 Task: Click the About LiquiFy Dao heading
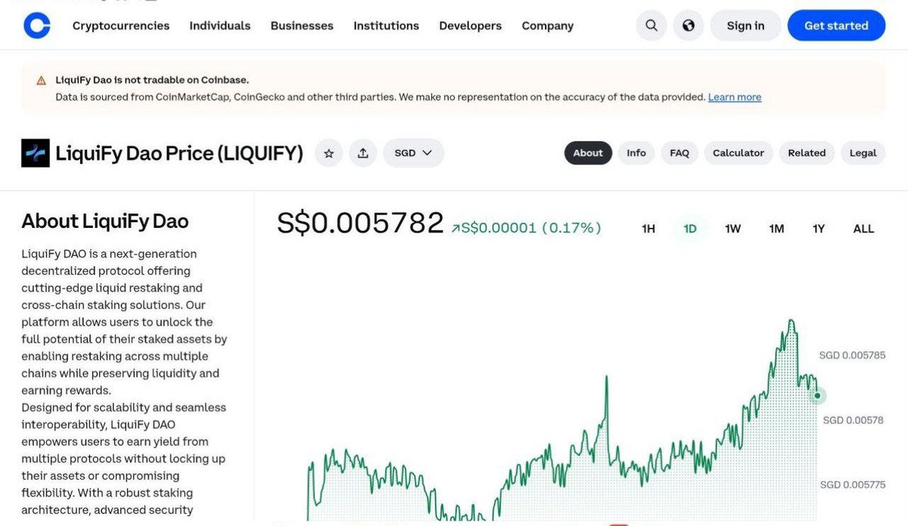(105, 221)
